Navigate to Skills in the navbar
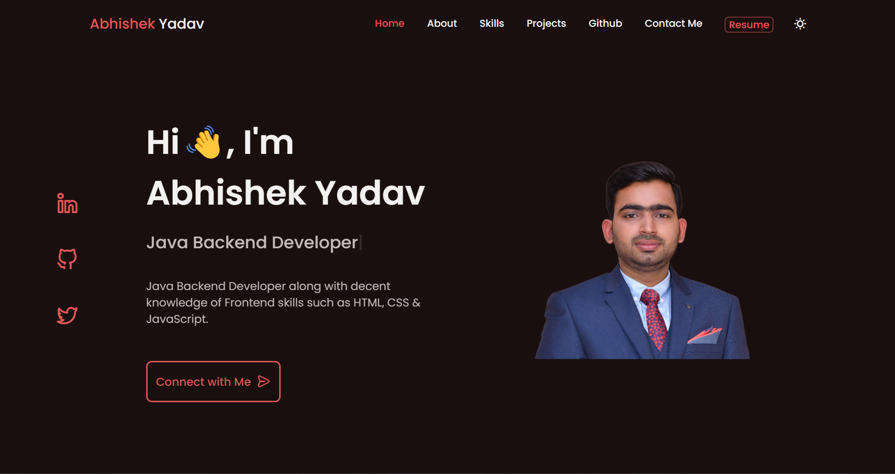 492,23
